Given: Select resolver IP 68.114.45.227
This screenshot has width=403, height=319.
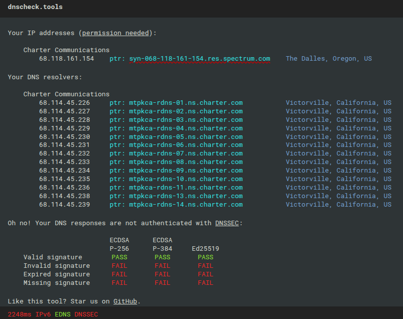Looking at the screenshot, I should [x=65, y=111].
